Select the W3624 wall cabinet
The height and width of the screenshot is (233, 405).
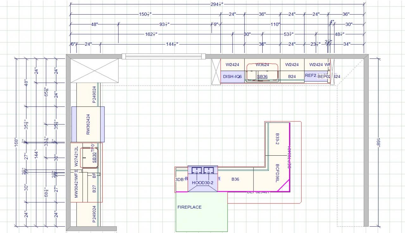(x=262, y=65)
